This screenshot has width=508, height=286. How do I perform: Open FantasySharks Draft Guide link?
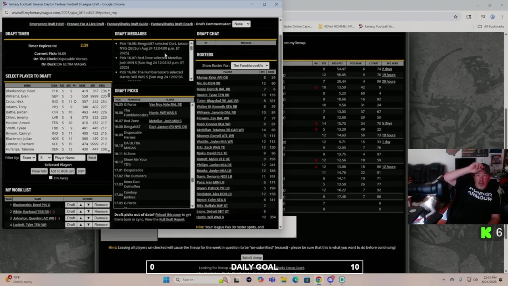coord(127,24)
